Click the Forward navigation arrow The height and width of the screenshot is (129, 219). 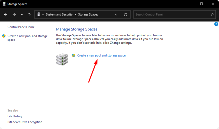14,14
